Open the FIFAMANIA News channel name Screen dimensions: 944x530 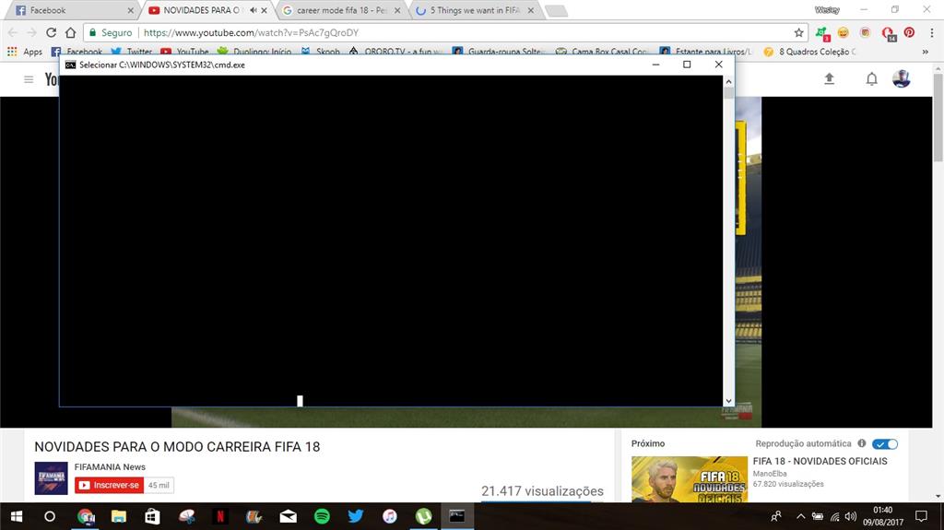pyautogui.click(x=110, y=466)
